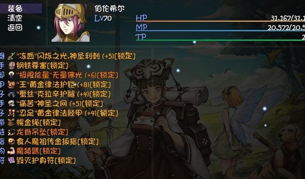This screenshot has width=305, height=179.
Task: Click the character name 佰伦希尔
Action: (109, 8)
